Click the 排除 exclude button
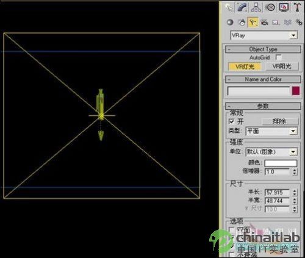This screenshot has width=305, height=258. point(280,121)
